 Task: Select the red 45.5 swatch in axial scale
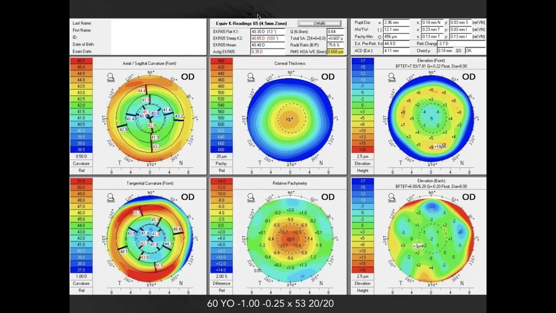(x=81, y=61)
